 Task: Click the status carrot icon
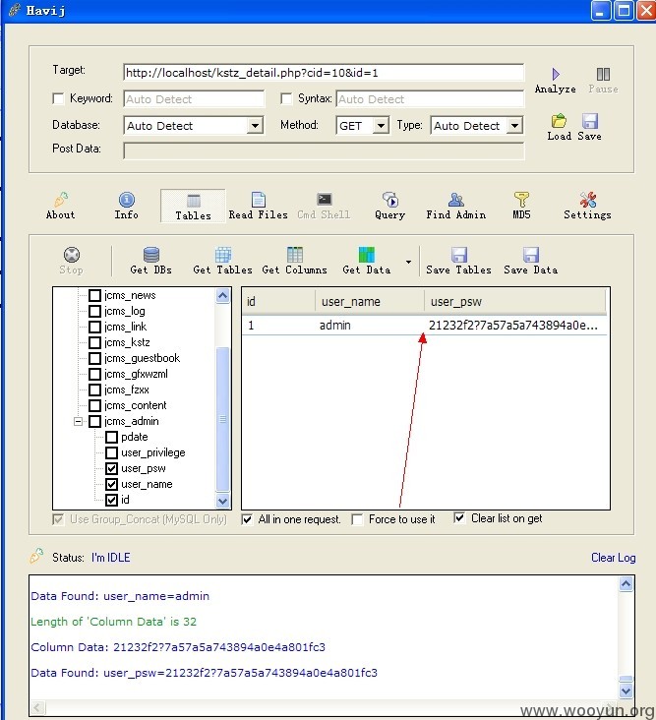pos(36,556)
